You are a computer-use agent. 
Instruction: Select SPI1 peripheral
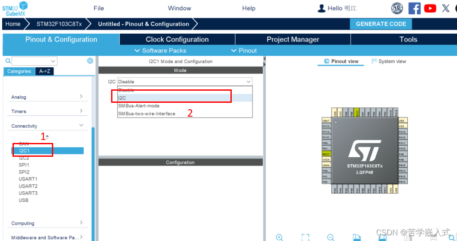click(x=24, y=165)
